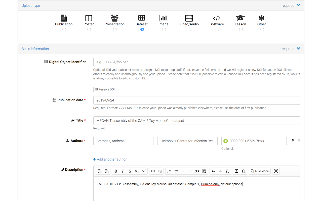Click Add another author link
The image size is (322, 201).
(x=110, y=159)
